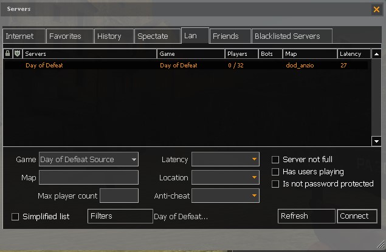Image resolution: width=386 pixels, height=252 pixels.
Task: Expand the Anti-cheat dropdown
Action: (226, 196)
